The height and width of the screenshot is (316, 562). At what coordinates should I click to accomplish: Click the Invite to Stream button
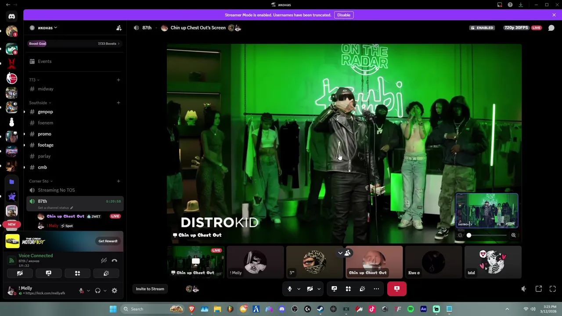point(150,289)
